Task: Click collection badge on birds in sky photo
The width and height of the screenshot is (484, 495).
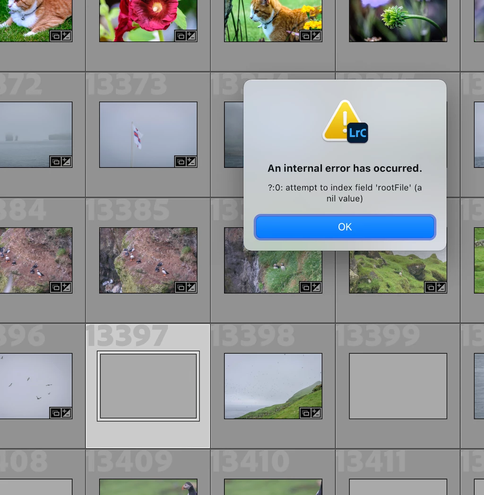Action: [x=55, y=413]
